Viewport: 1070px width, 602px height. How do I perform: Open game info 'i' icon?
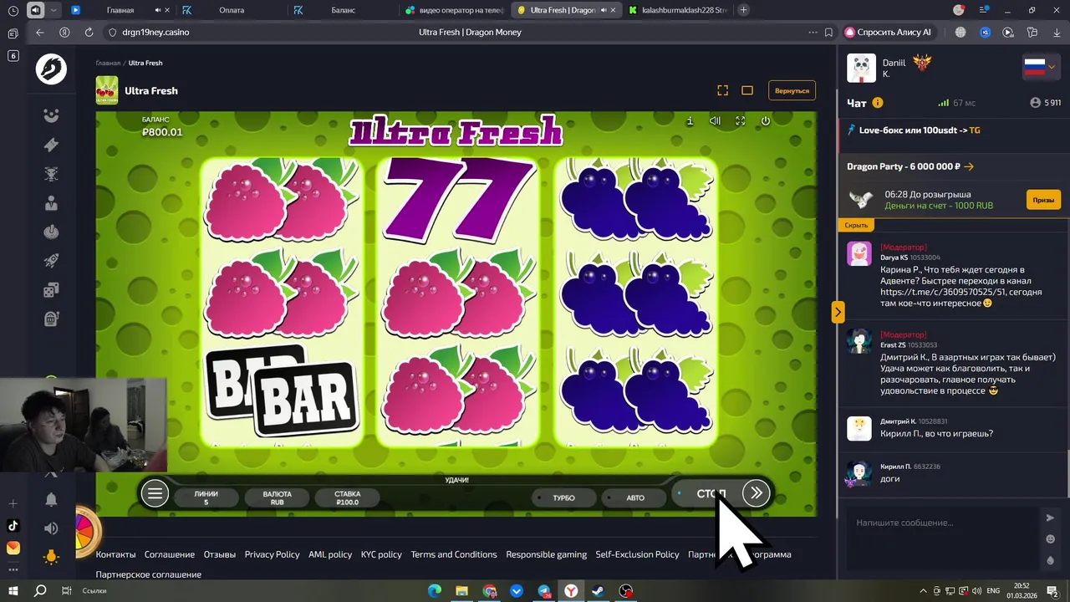(690, 121)
